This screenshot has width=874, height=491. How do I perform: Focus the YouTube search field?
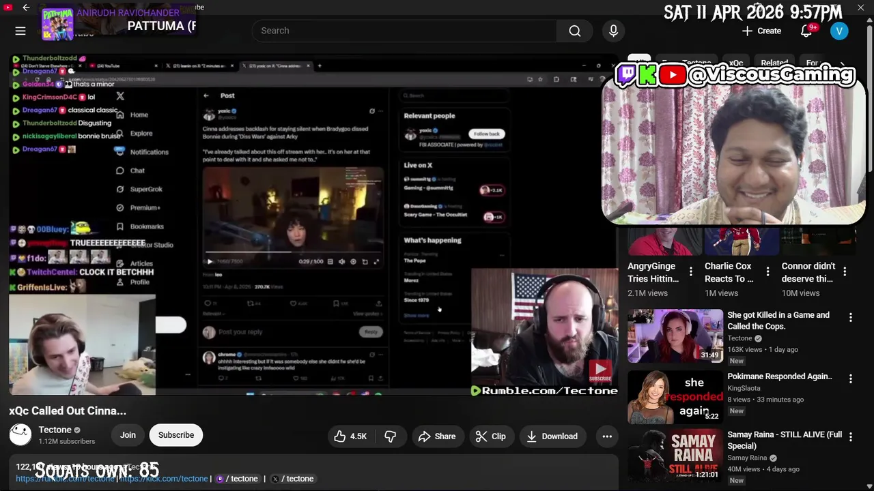404,31
